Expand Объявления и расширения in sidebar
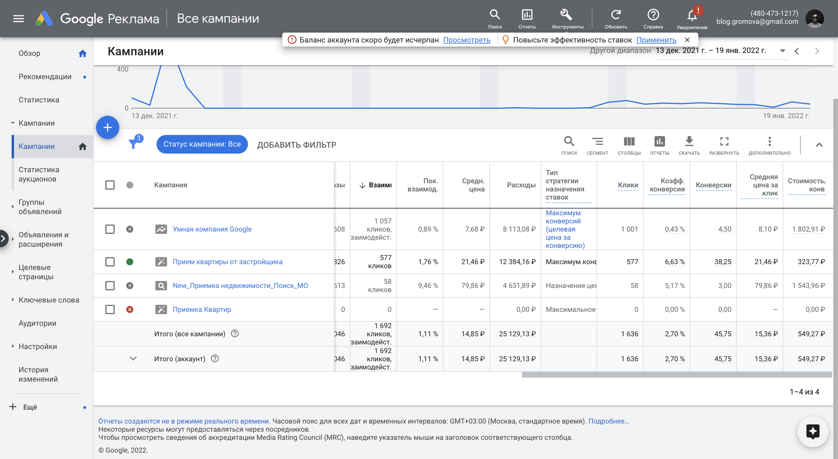 [13, 239]
